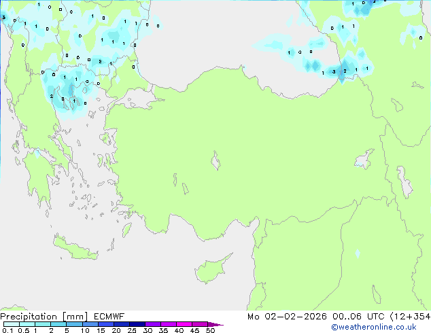Select the 5–10 mm legend color box
Image resolution: width=431 pixels, height=333 pixels.
(74, 324)
